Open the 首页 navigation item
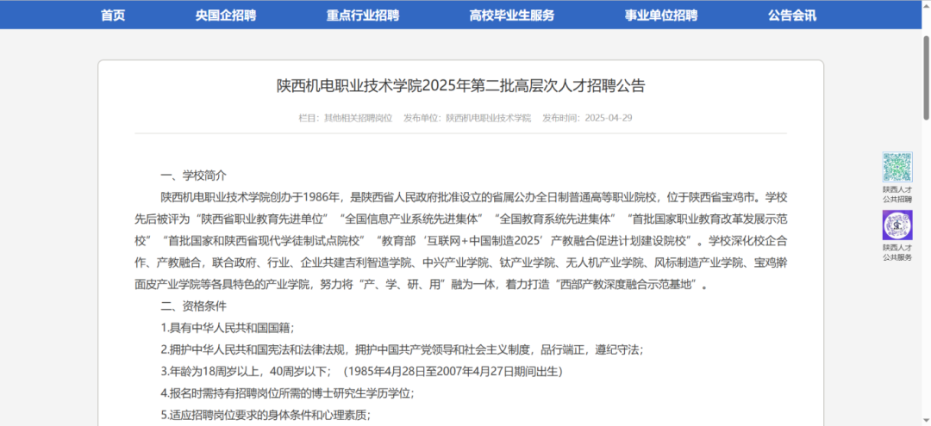This screenshot has height=426, width=931. pos(113,15)
